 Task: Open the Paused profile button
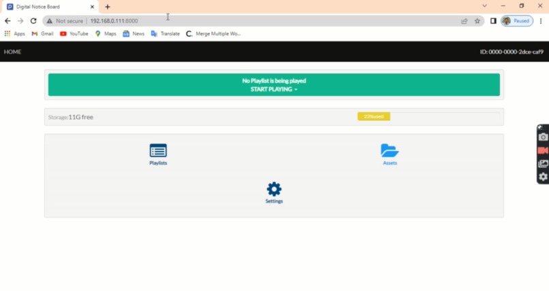click(517, 21)
